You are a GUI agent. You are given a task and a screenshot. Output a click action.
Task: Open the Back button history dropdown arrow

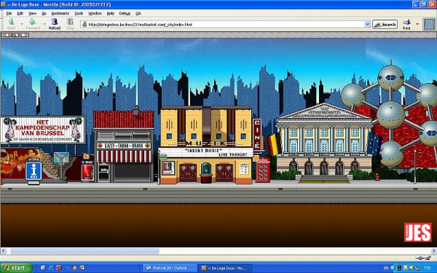[x=22, y=24]
